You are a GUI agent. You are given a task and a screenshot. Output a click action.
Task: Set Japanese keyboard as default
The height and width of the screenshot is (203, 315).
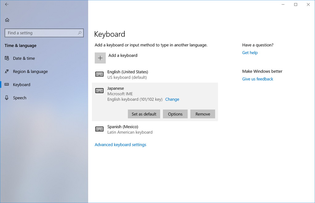[x=144, y=114]
